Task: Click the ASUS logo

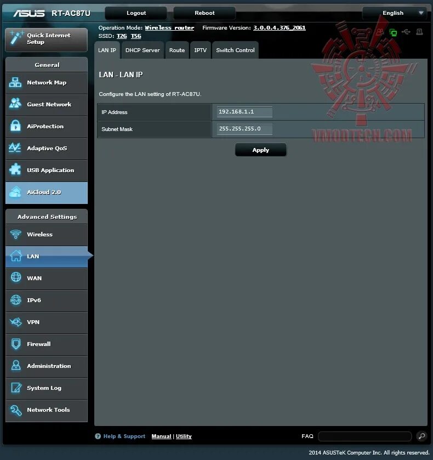Action: click(x=29, y=13)
